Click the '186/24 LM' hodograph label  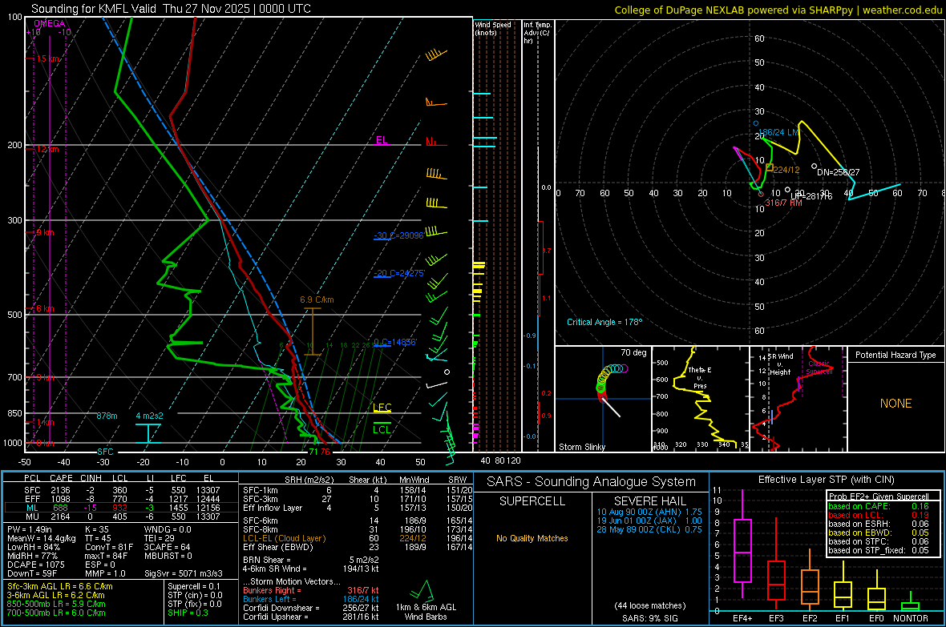tap(778, 132)
